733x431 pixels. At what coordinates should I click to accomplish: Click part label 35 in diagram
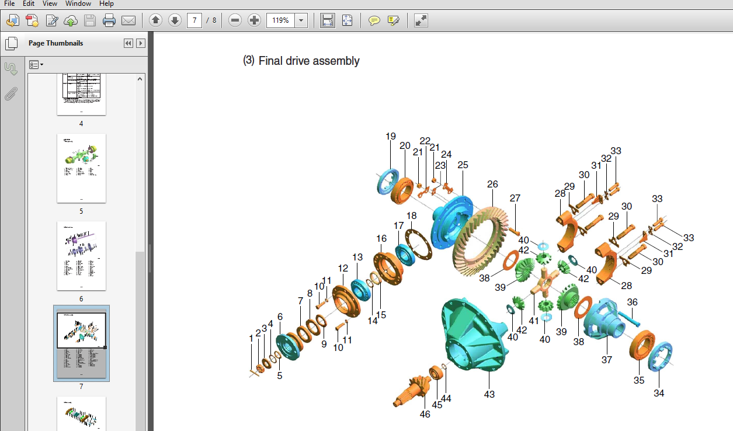tap(639, 380)
